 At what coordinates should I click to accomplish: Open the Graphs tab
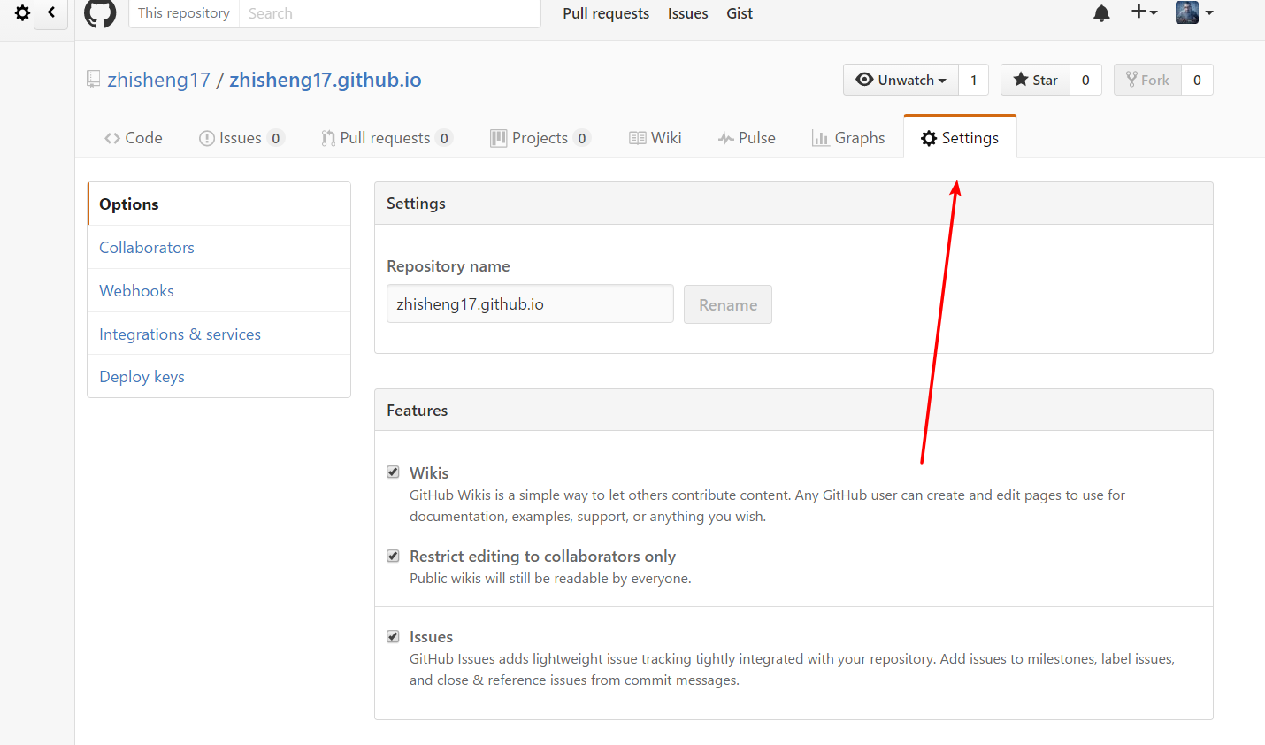848,138
